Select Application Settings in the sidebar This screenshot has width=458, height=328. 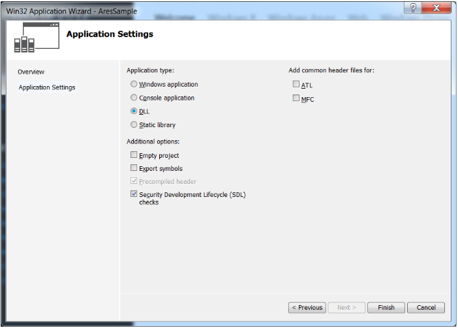pyautogui.click(x=47, y=87)
